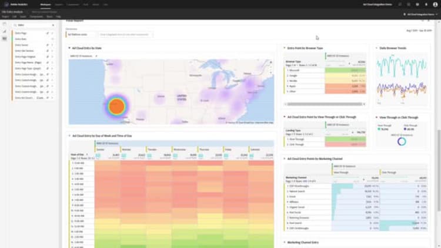Image resolution: width=441 pixels, height=248 pixels.
Task: Click the panel date range text
Action: pyautogui.click(x=419, y=31)
